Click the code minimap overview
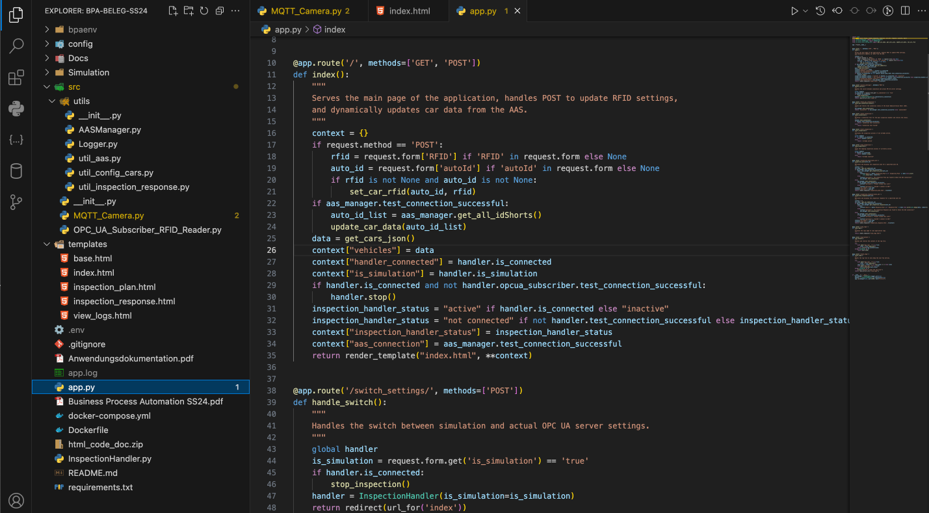 (x=889, y=159)
